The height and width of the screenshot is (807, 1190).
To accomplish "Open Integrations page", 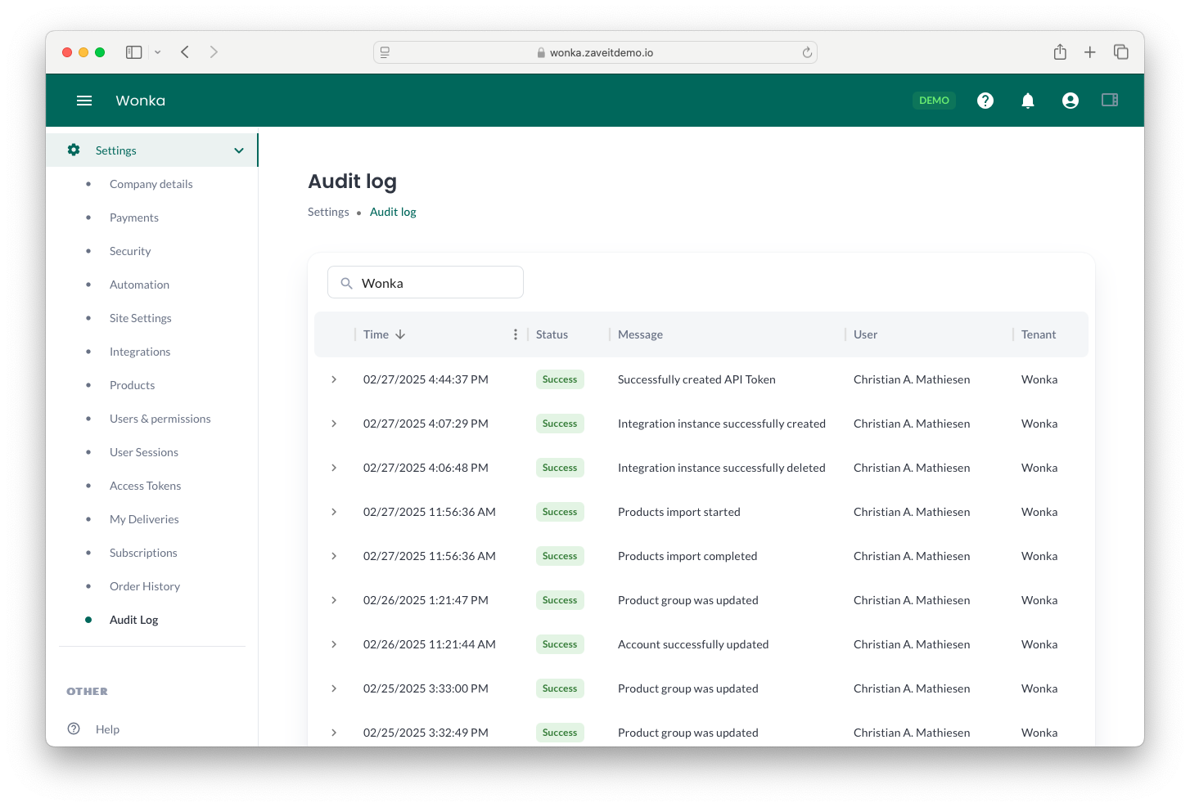I will pyautogui.click(x=140, y=352).
